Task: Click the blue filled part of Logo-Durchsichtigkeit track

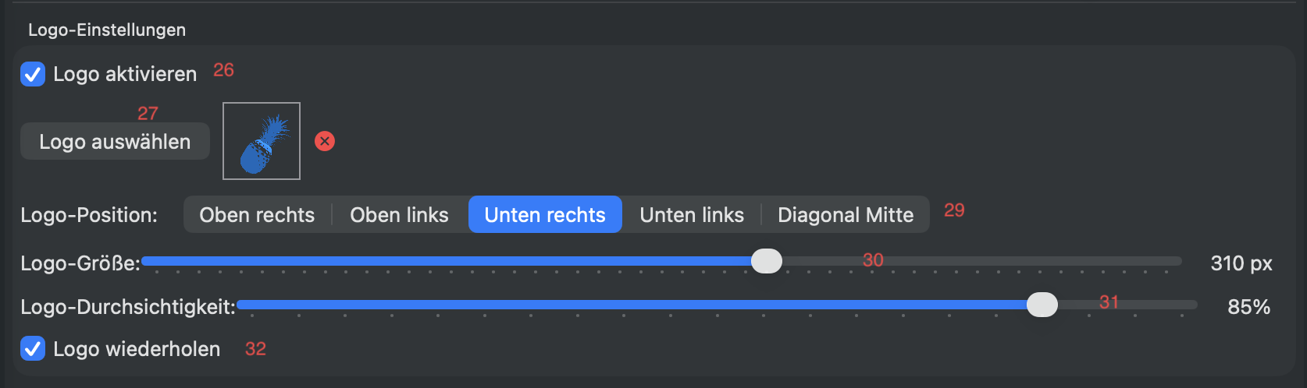Action: [625, 305]
